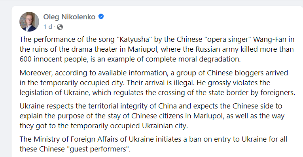The width and height of the screenshot is (303, 157).
Task: Click the phrase "complete moral degradation"
Action: (x=193, y=59)
